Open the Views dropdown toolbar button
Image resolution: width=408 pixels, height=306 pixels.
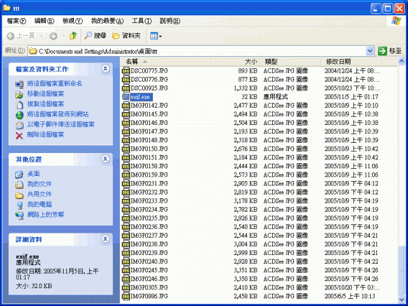pyautogui.click(x=156, y=36)
